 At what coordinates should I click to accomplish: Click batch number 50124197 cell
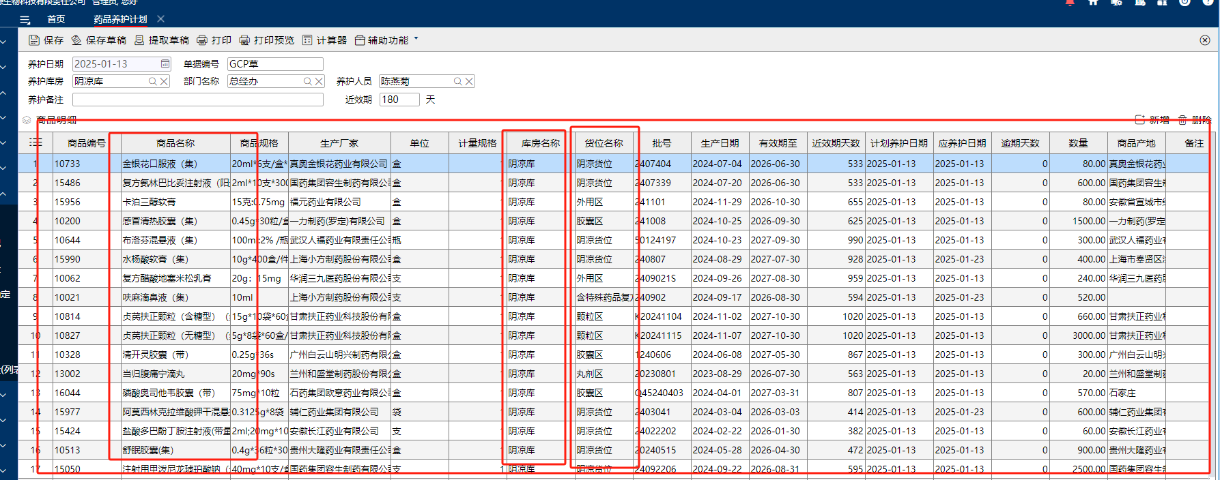662,240
